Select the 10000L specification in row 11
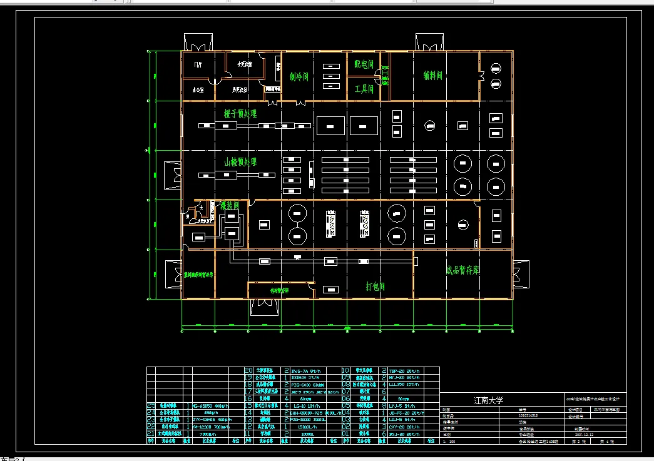Viewport: 654px width, 461px height. coord(307,433)
